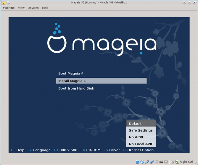This screenshot has width=198, height=165.
Task: Click F3 800 x 600 resolution
Action: [x=66, y=150]
